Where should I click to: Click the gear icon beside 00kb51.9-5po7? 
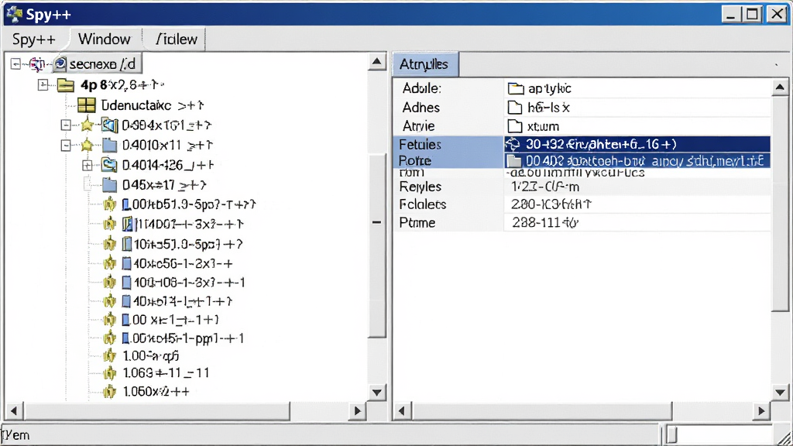109,204
